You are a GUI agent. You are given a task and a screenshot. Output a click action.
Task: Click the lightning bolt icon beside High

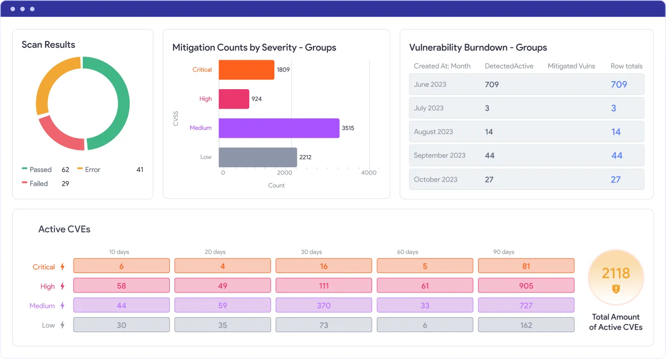(x=63, y=286)
